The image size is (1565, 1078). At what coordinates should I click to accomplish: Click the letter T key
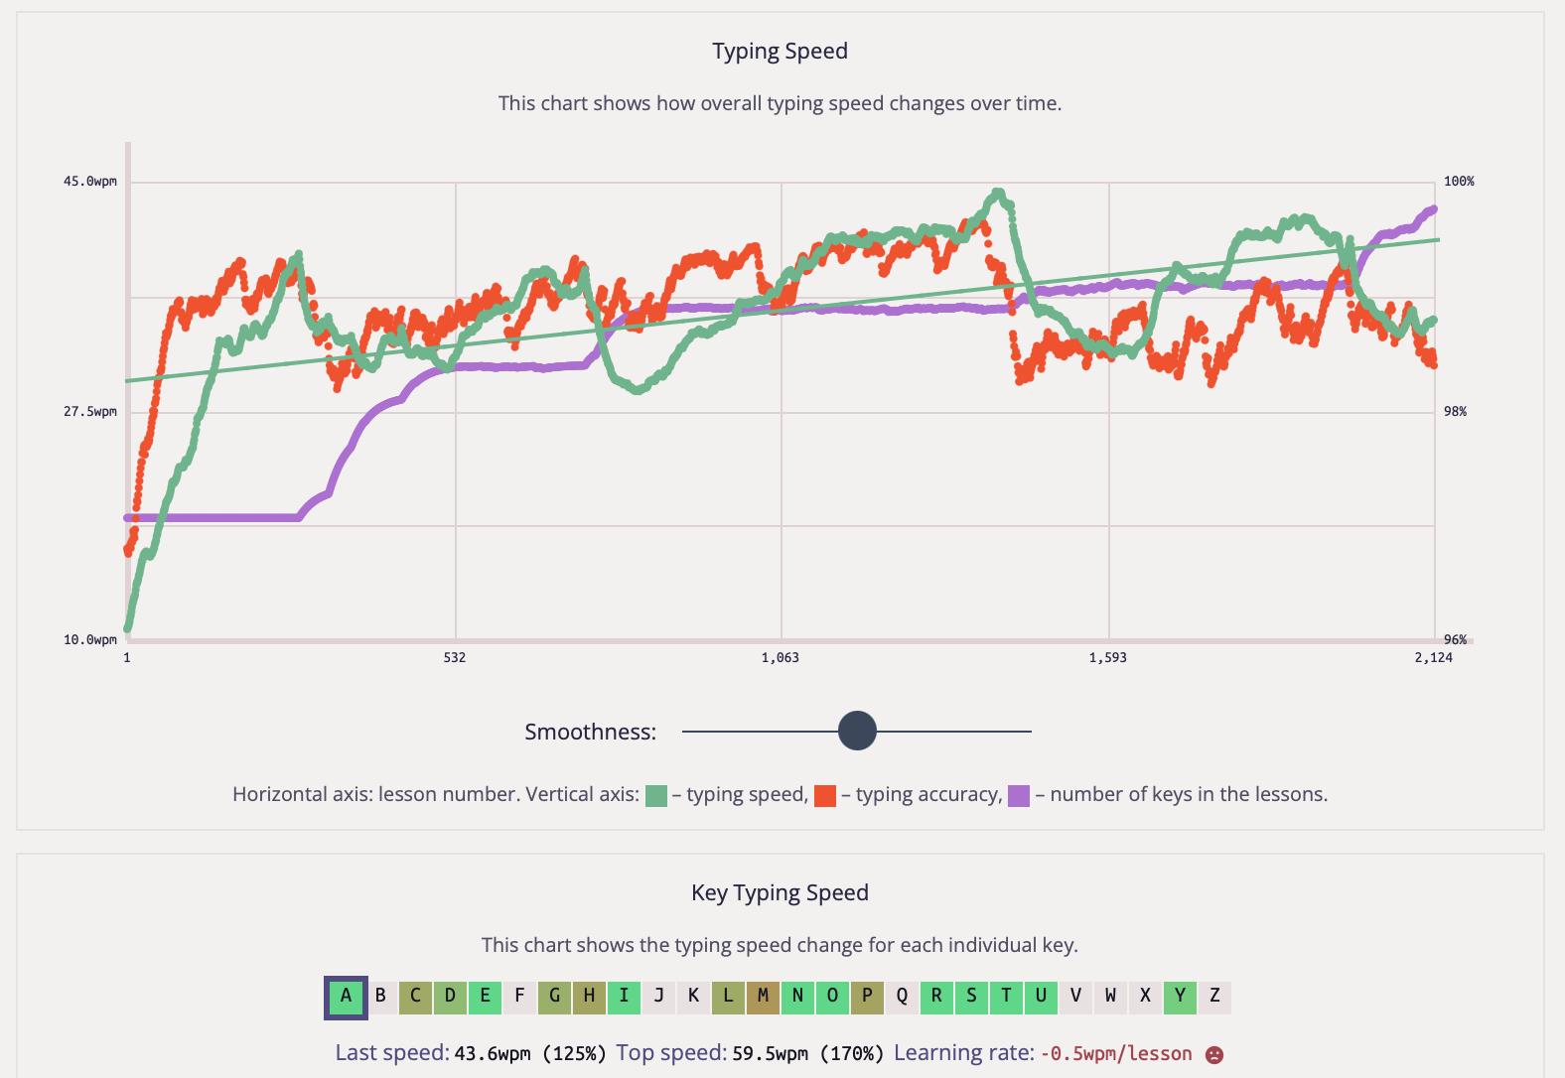pos(1006,997)
